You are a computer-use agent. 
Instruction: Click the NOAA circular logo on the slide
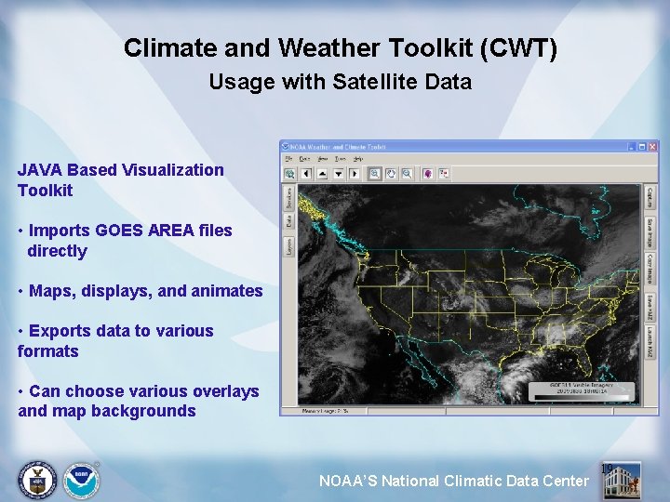[x=81, y=482]
